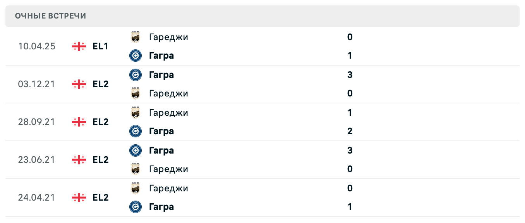
Task: Click the Georgian flag icon next to EL1
Action: 79,46
